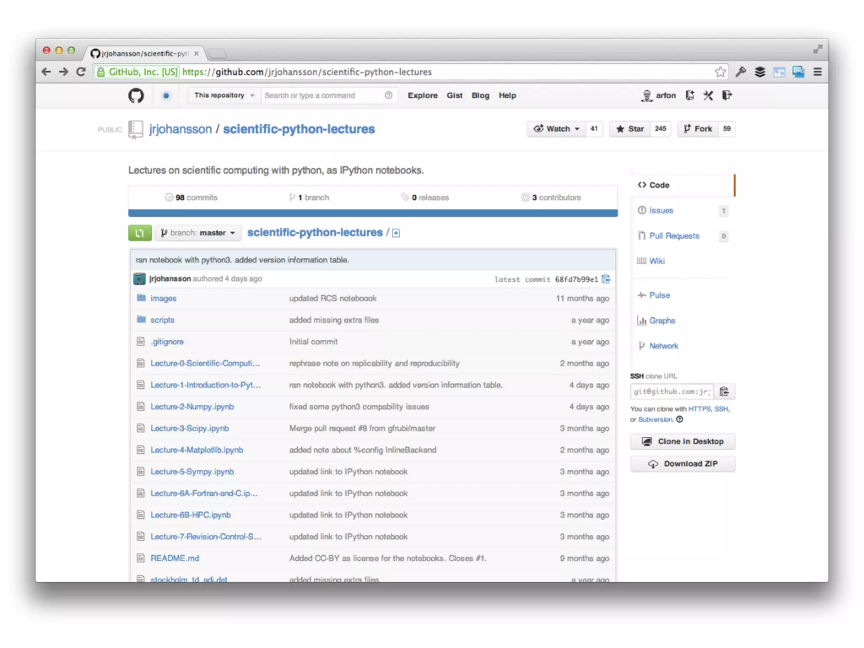Open the Lecture-2-Numpy.ipynb file
This screenshot has height=648, width=864.
pos(192,407)
